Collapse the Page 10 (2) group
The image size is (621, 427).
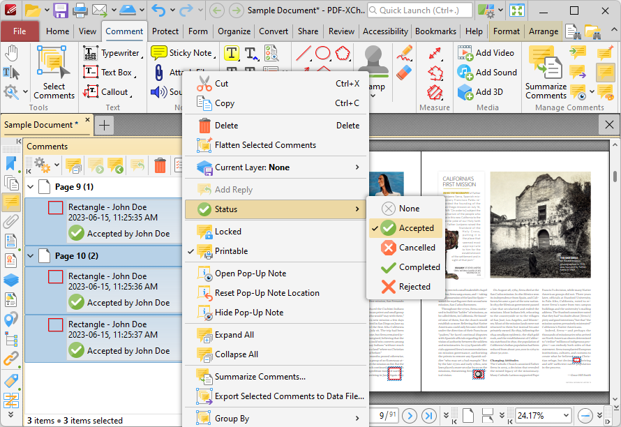coord(29,256)
